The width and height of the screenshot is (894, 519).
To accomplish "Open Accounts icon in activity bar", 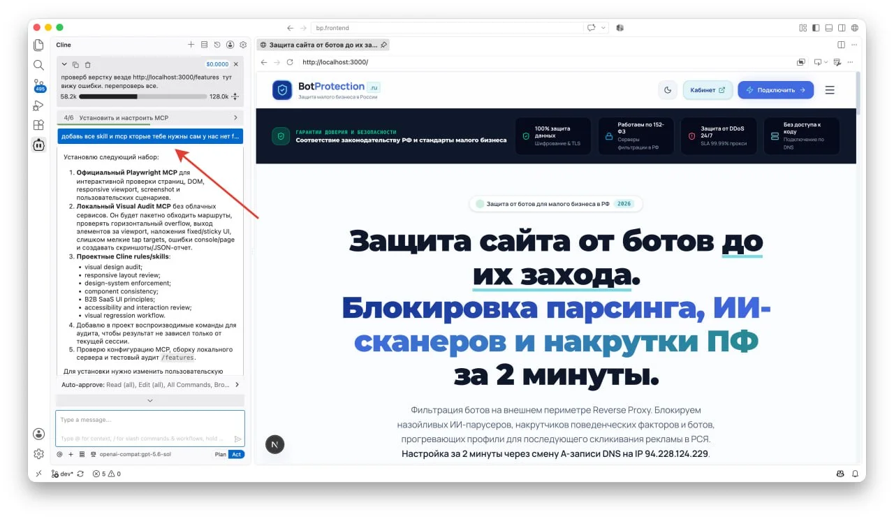I will pyautogui.click(x=39, y=434).
